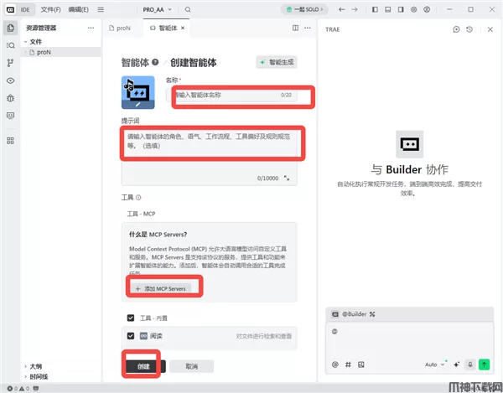The height and width of the screenshot is (393, 503).
Task: Click the image upload icon in chat
Action: pos(360,365)
